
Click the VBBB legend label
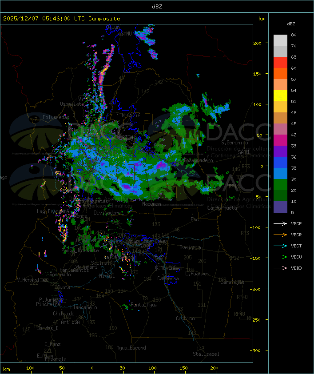pos(296,268)
